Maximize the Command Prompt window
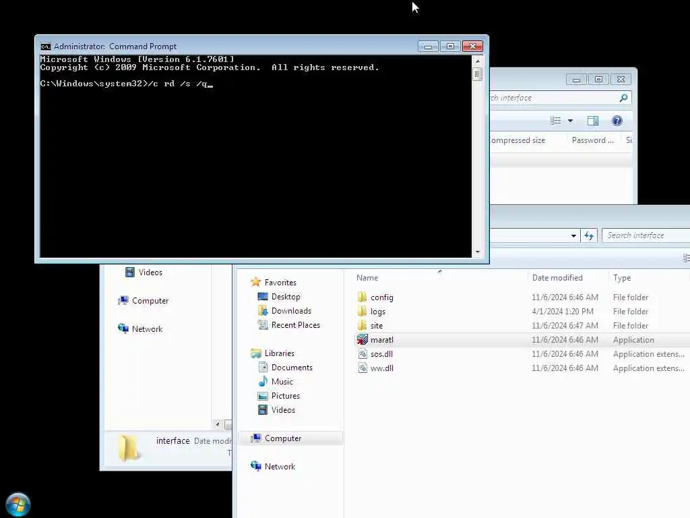Viewport: 690px width, 518px height. [449, 47]
